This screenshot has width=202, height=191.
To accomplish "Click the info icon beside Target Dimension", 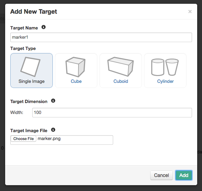I will click(53, 101).
